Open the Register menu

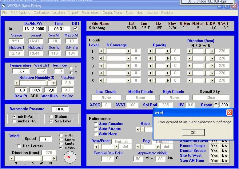tap(167, 13)
